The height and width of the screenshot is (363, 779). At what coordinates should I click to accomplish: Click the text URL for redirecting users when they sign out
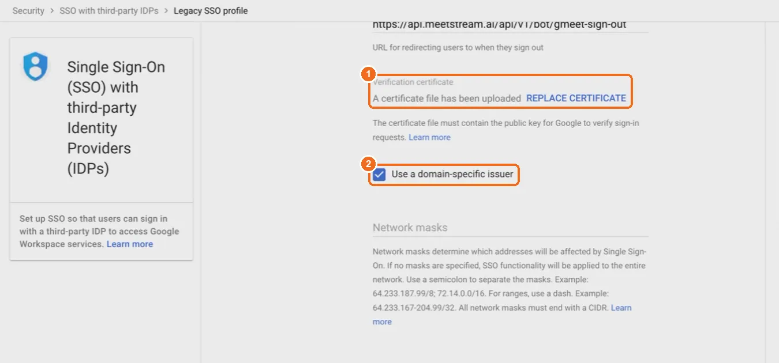[x=458, y=47]
